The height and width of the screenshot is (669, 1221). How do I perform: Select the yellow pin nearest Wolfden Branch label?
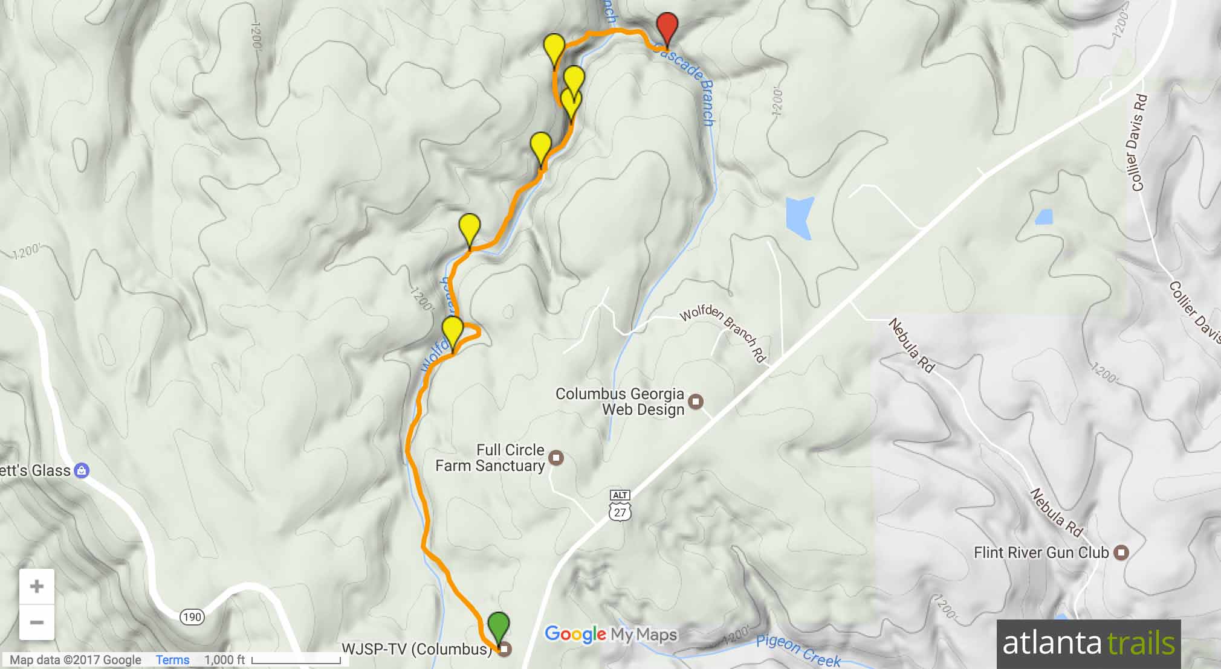tap(453, 332)
